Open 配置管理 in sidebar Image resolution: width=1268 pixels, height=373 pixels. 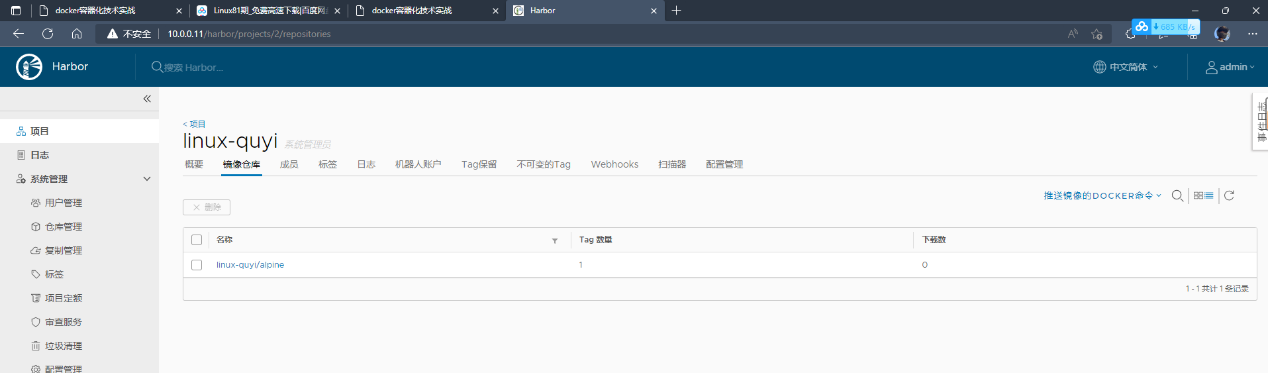pos(64,368)
